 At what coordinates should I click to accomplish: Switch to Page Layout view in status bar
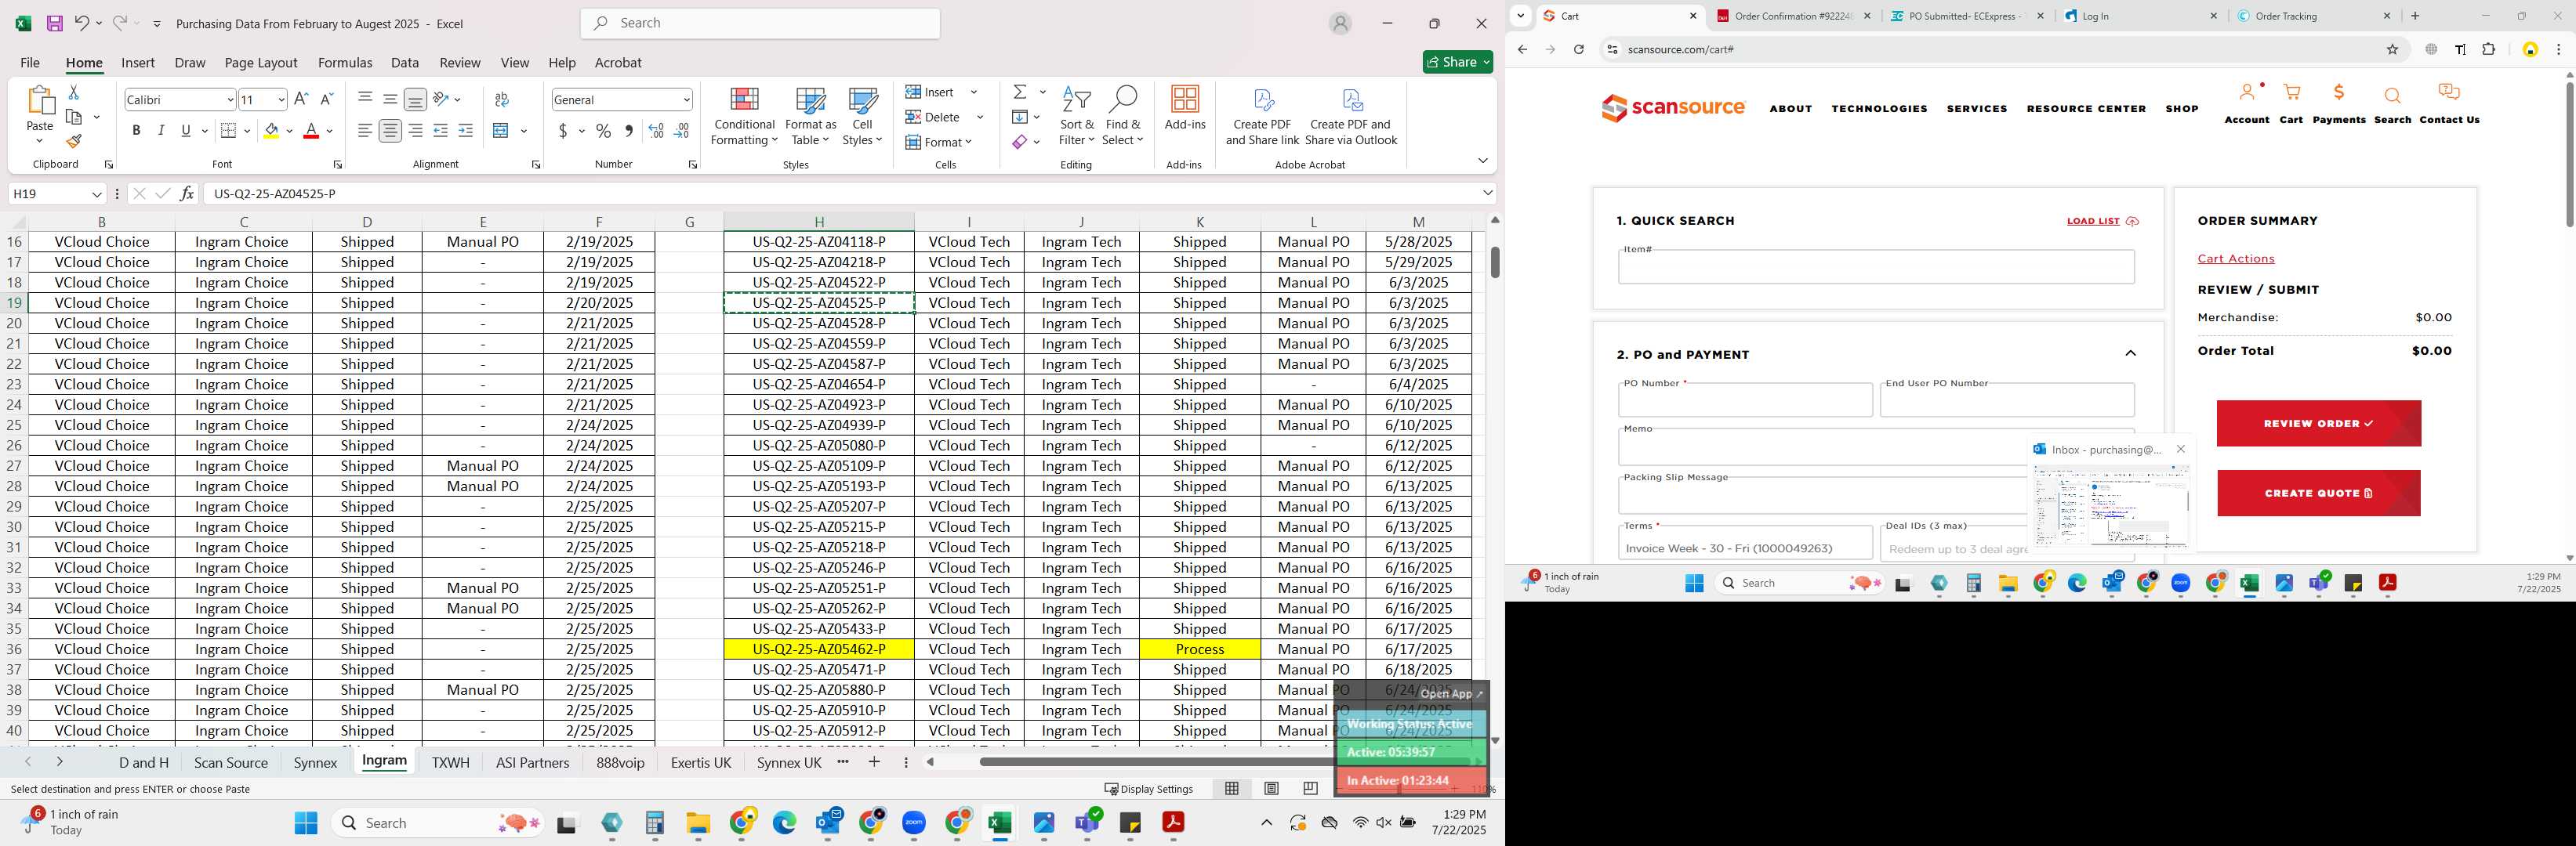click(1271, 788)
